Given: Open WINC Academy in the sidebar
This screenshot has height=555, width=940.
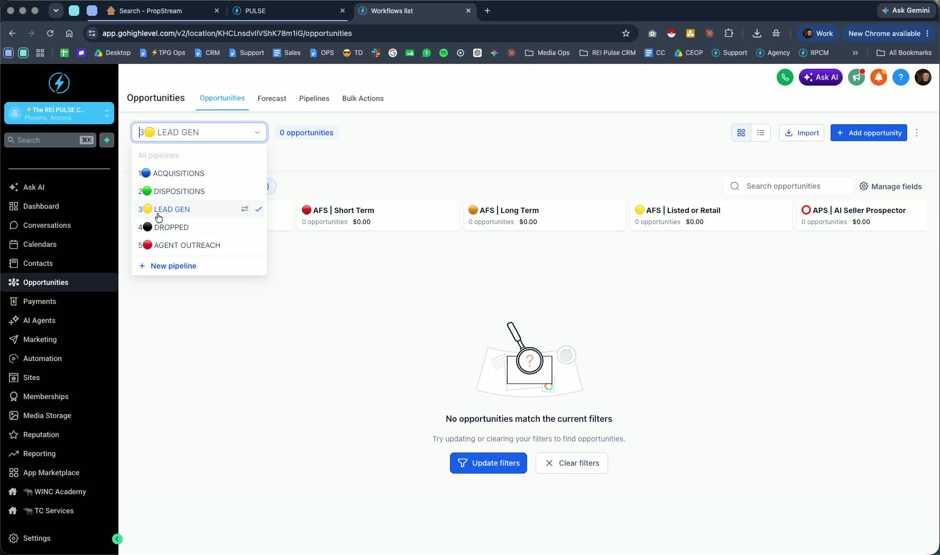Looking at the screenshot, I should click(59, 492).
